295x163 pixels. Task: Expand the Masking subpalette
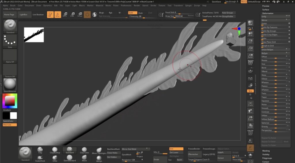[266, 151]
